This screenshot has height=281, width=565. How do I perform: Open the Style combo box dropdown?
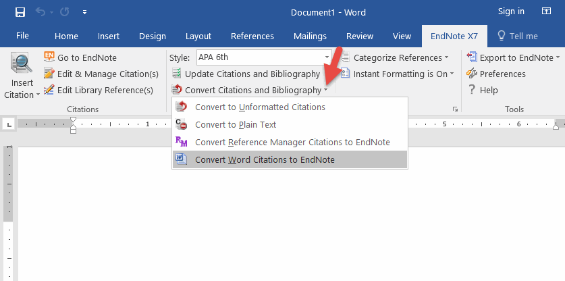(327, 57)
